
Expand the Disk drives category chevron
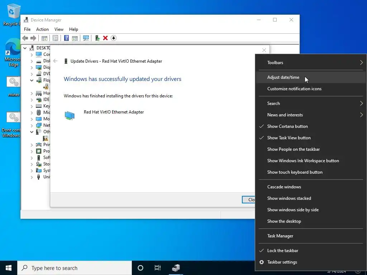(32, 61)
